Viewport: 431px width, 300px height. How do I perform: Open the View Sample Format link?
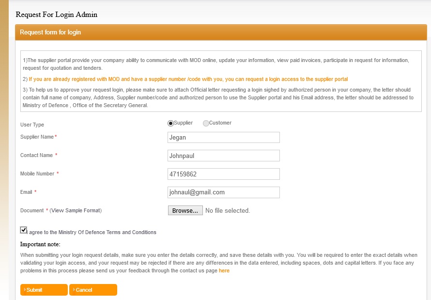click(x=76, y=210)
